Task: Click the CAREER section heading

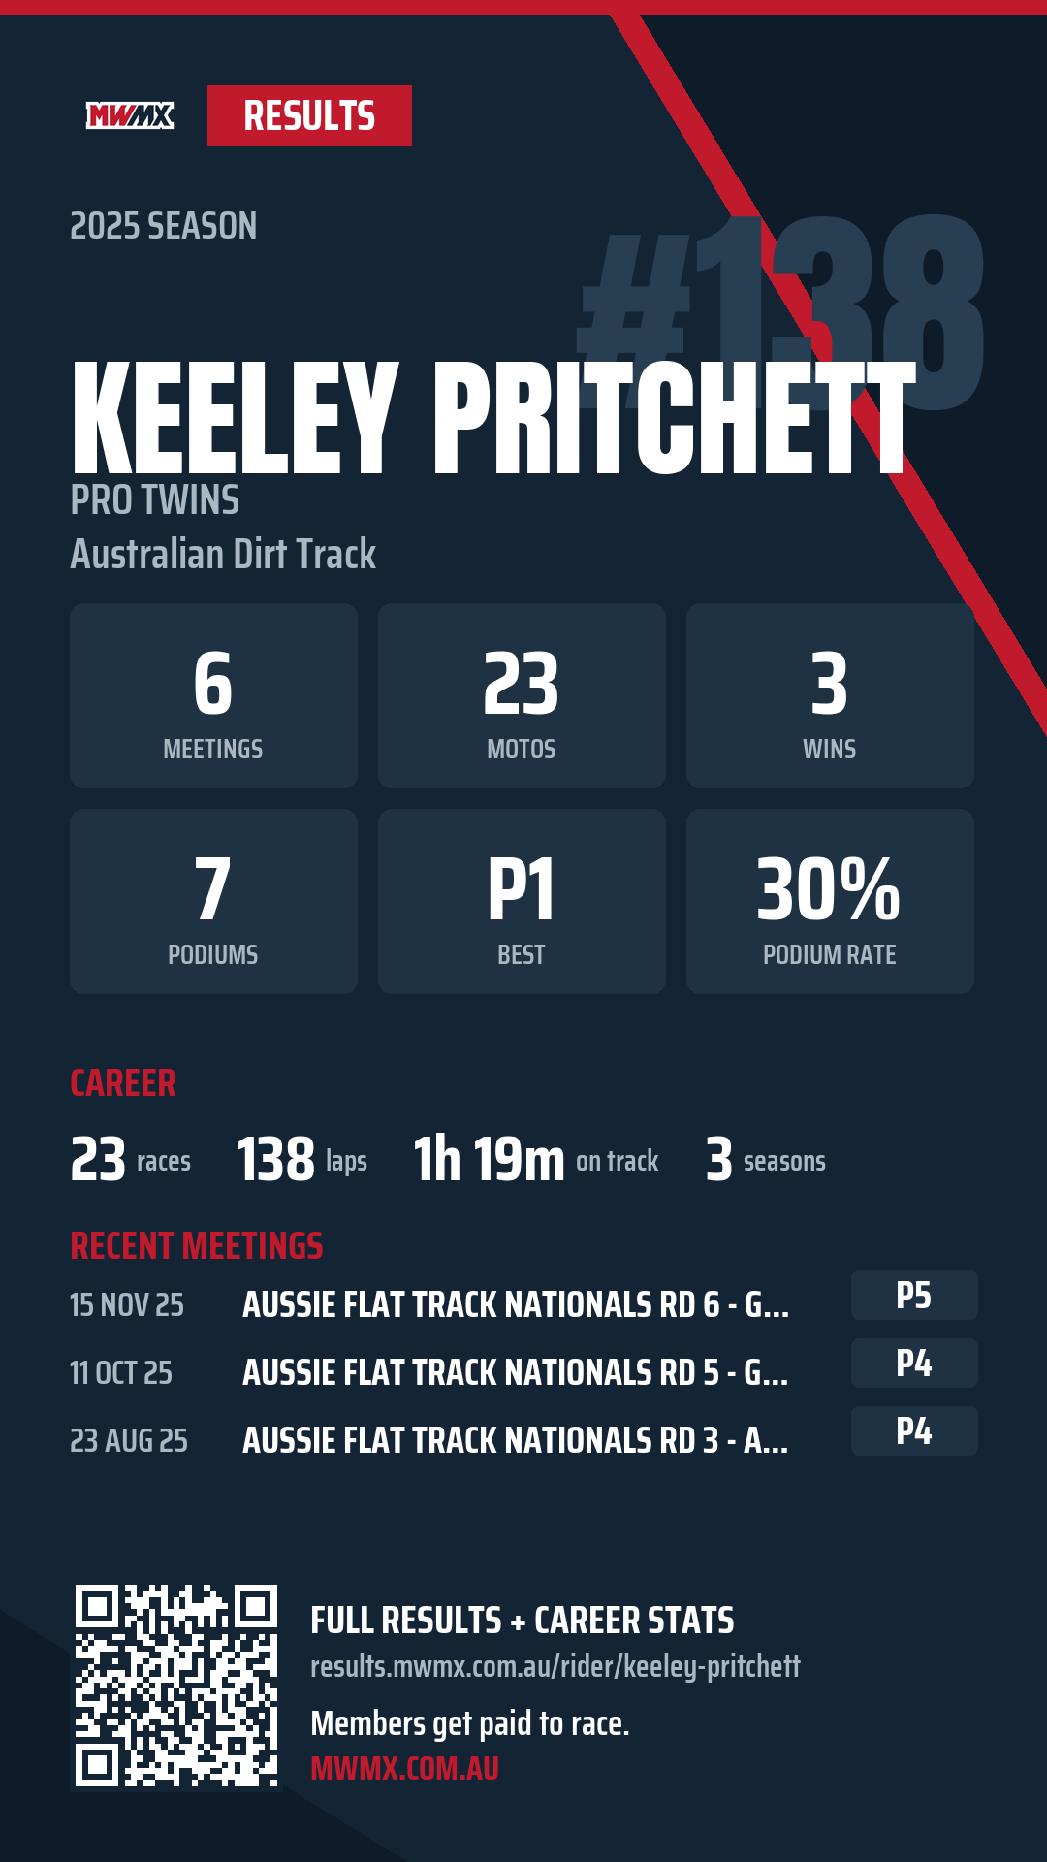Action: (123, 1082)
